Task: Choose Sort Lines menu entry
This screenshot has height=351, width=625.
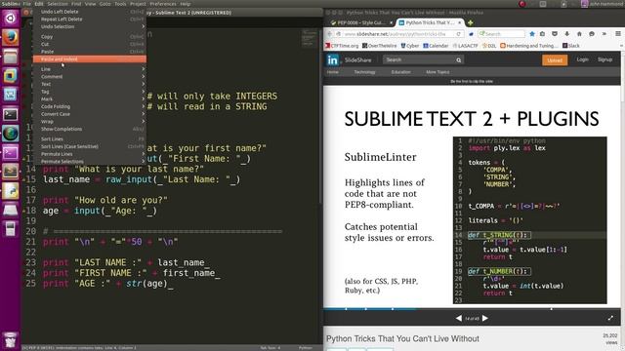Action: [90, 139]
